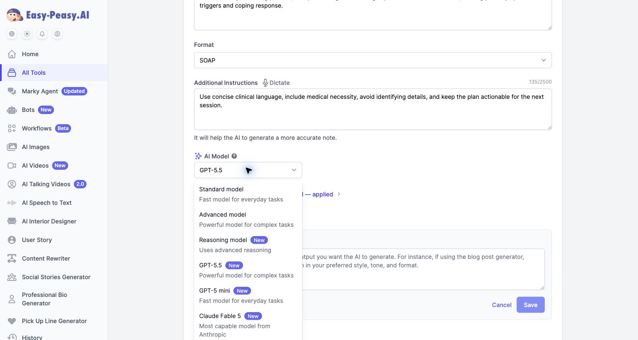Click the All Tools stack icon
Viewport: 638px width, 340px height.
(x=12, y=73)
